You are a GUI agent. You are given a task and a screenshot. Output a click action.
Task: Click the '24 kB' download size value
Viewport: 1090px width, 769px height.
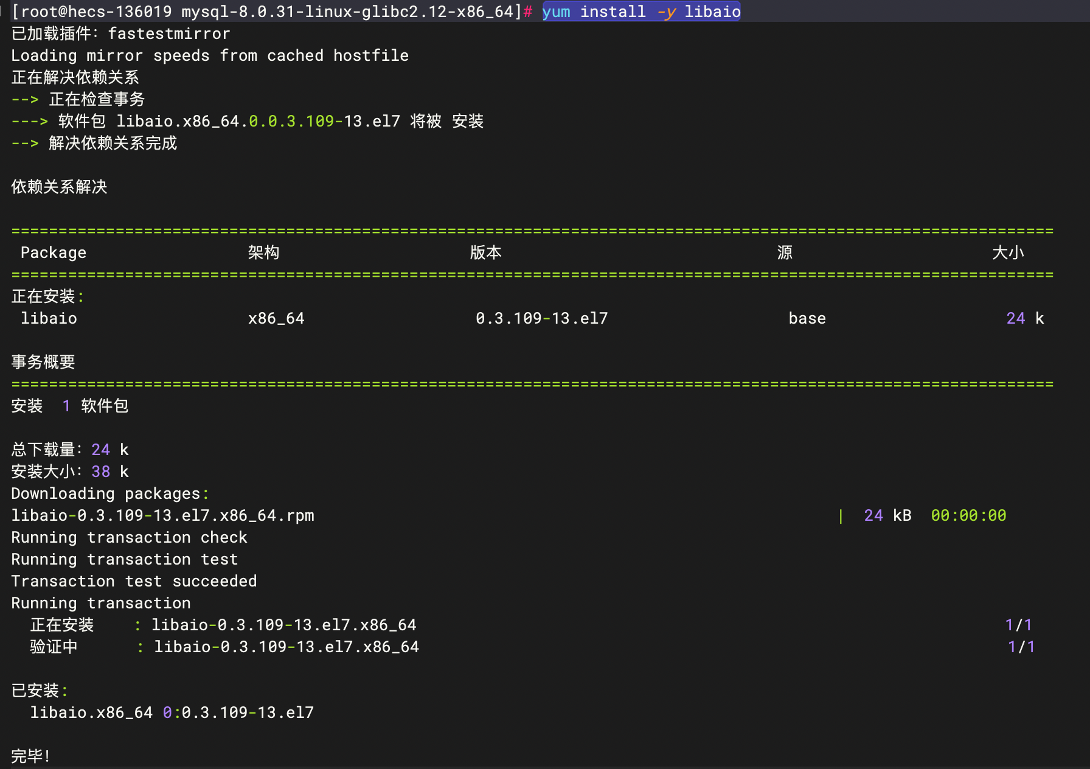887,515
